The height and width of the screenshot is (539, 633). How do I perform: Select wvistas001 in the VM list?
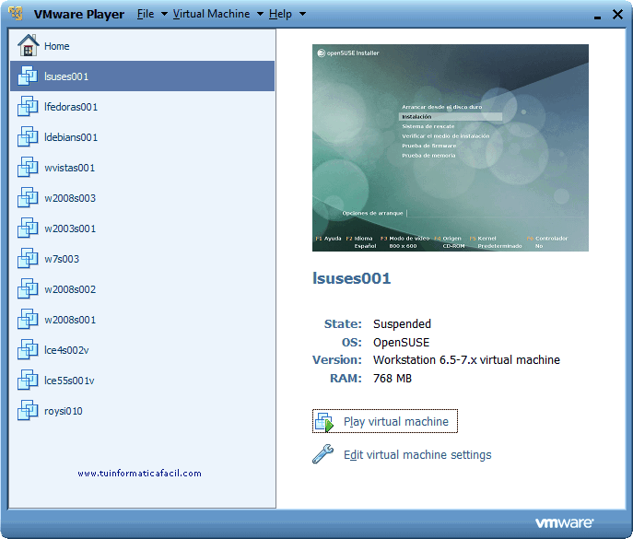pos(142,167)
